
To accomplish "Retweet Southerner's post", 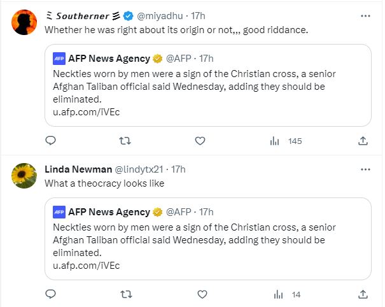I will click(x=126, y=141).
